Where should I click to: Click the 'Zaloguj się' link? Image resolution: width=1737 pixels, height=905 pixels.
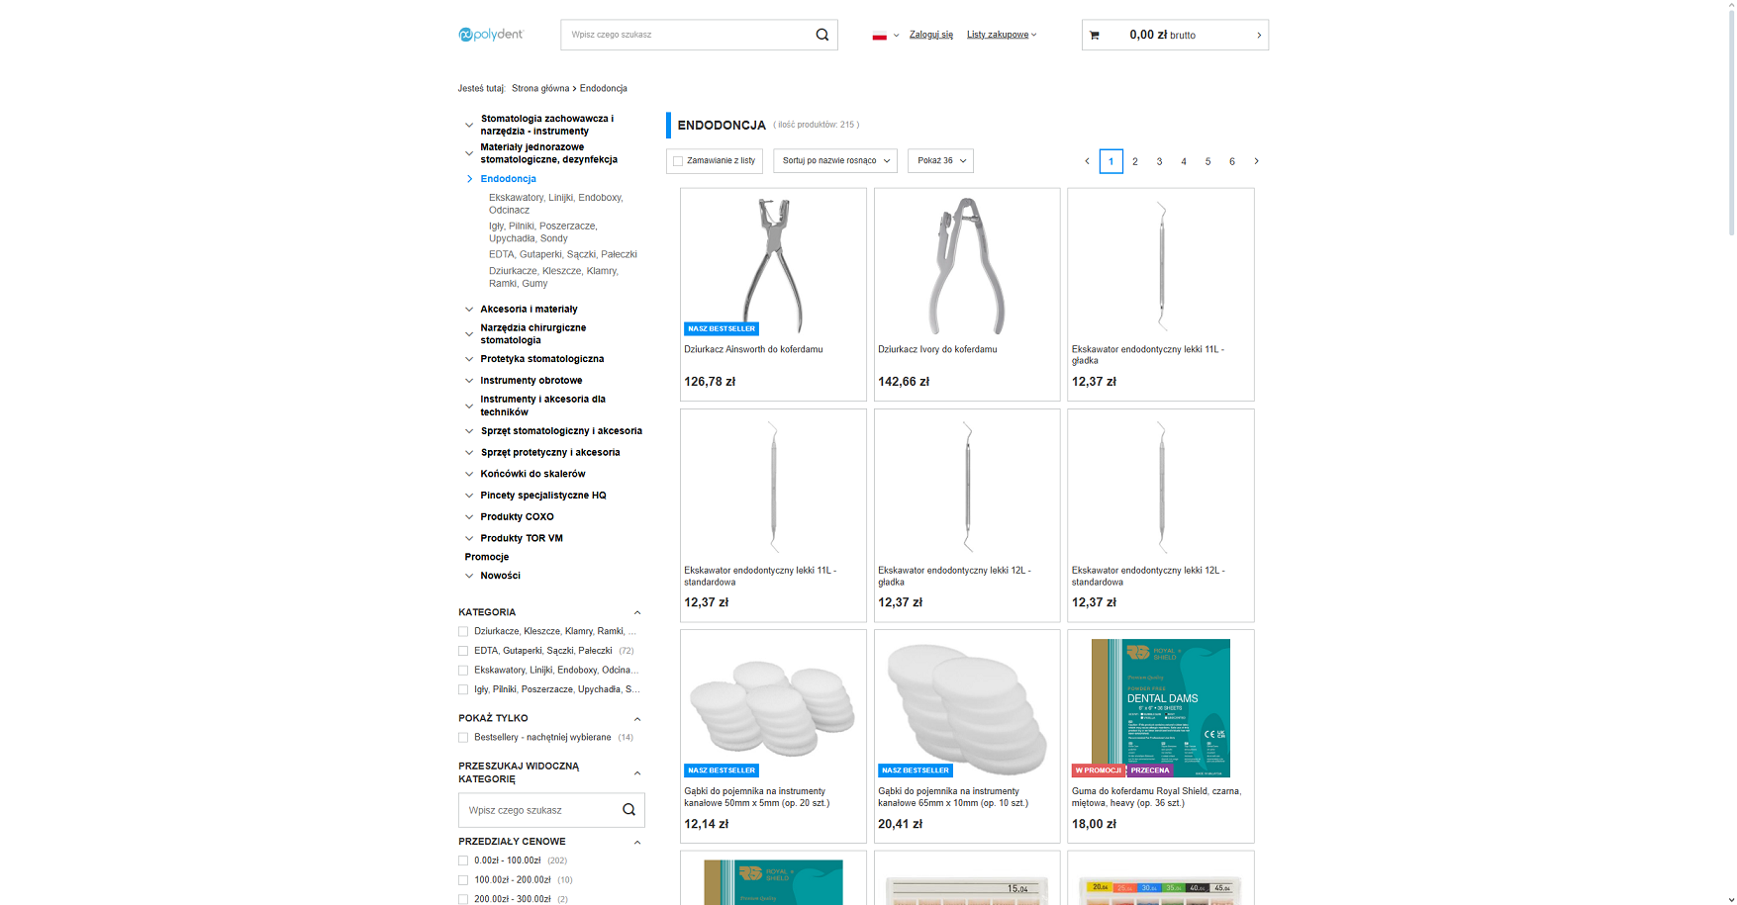[930, 35]
